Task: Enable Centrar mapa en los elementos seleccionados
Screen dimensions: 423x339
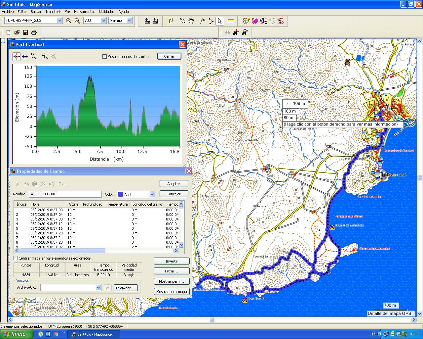Action: pyautogui.click(x=16, y=258)
